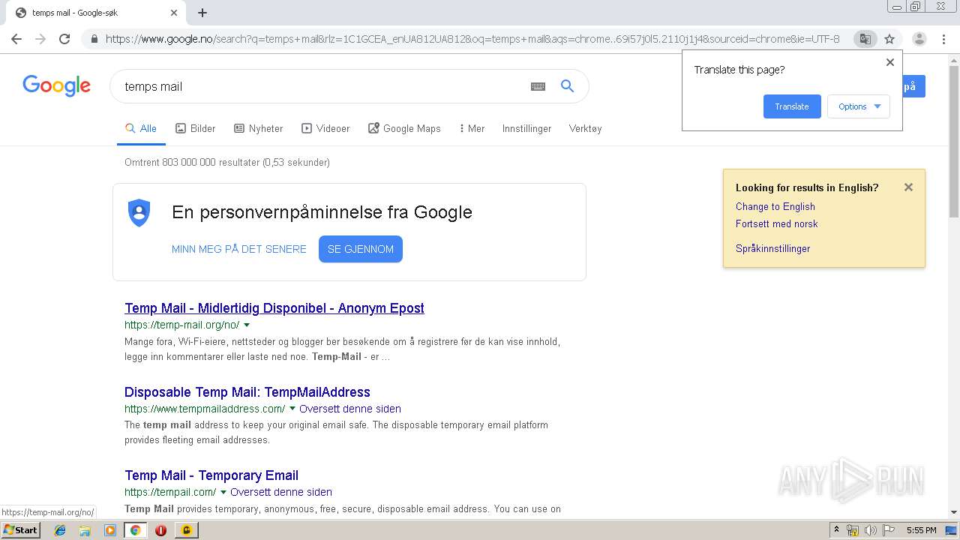The width and height of the screenshot is (960, 540).
Task: Click the green URL https://www.tempmailaddress.com/
Action: pyautogui.click(x=205, y=409)
